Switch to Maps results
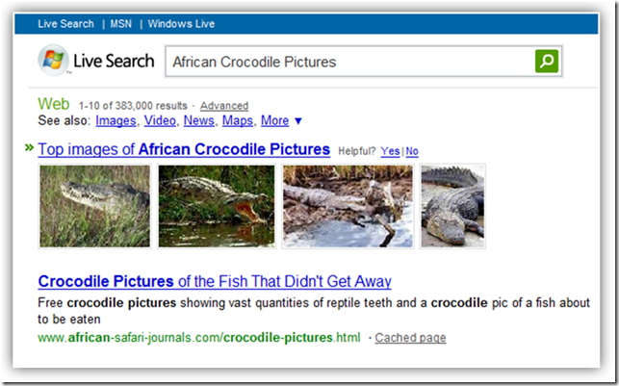The width and height of the screenshot is (619, 386). point(237,121)
